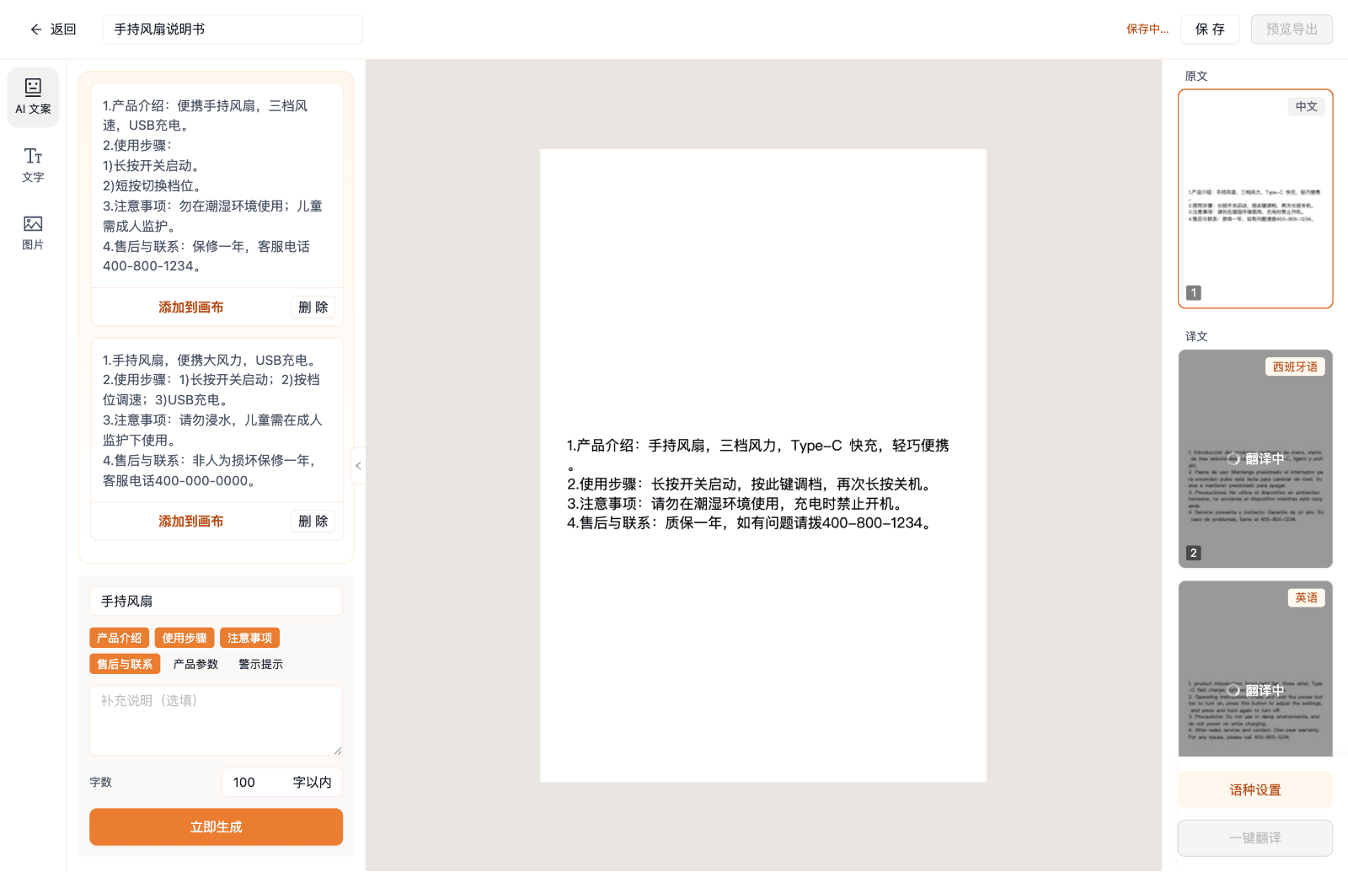Image resolution: width=1348 pixels, height=872 pixels.
Task: Click the word count field showing 100
Action: (x=282, y=783)
